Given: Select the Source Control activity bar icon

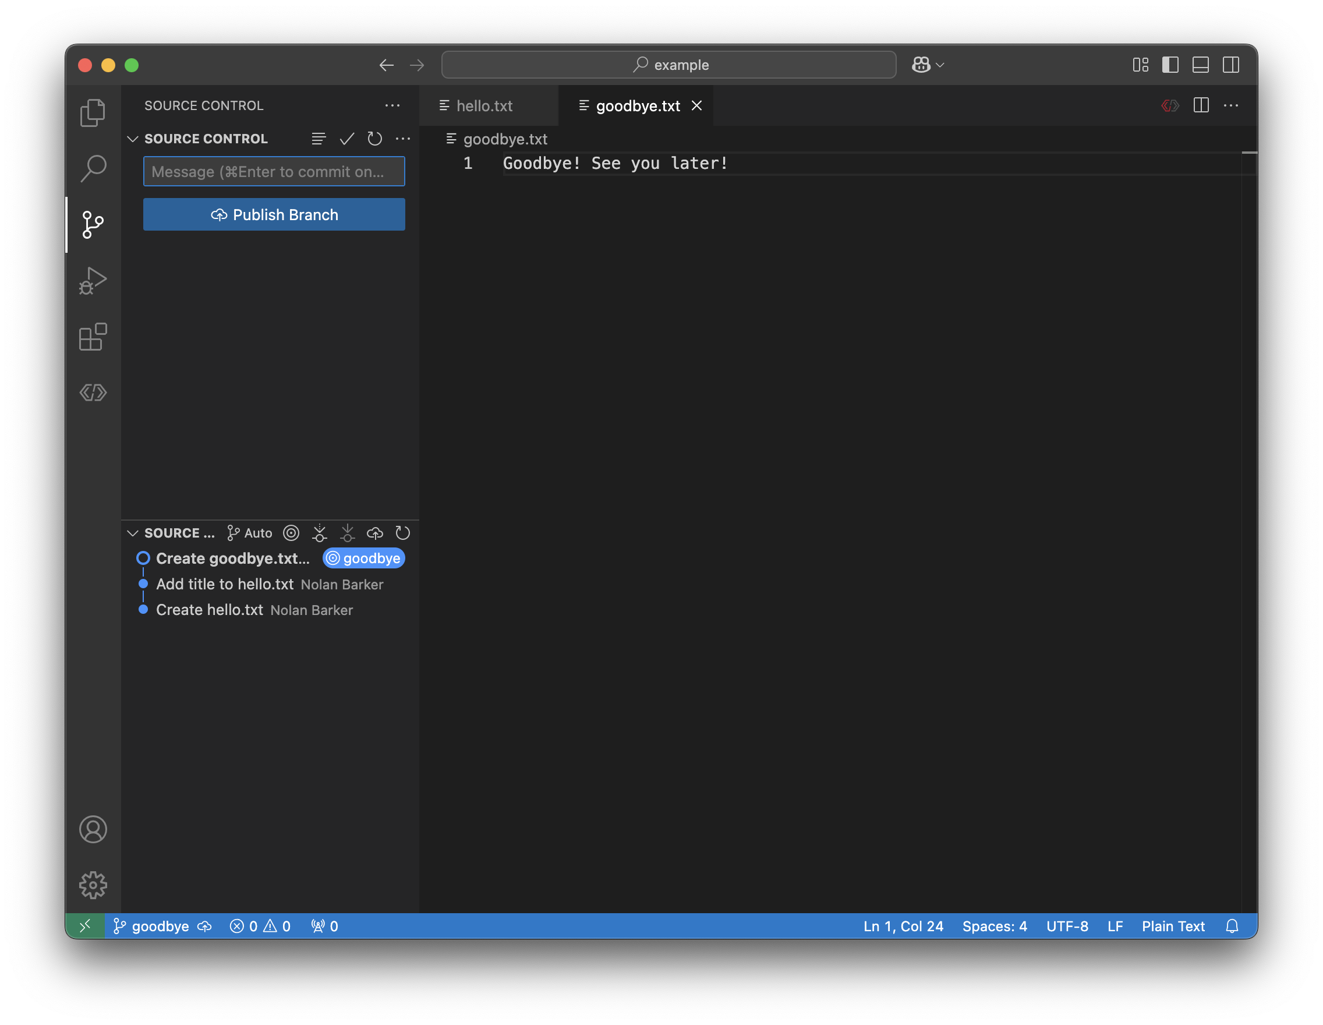Looking at the screenshot, I should pos(93,225).
